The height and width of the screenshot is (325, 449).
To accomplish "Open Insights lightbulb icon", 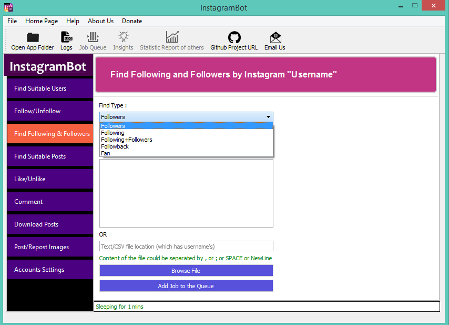I will (x=123, y=37).
